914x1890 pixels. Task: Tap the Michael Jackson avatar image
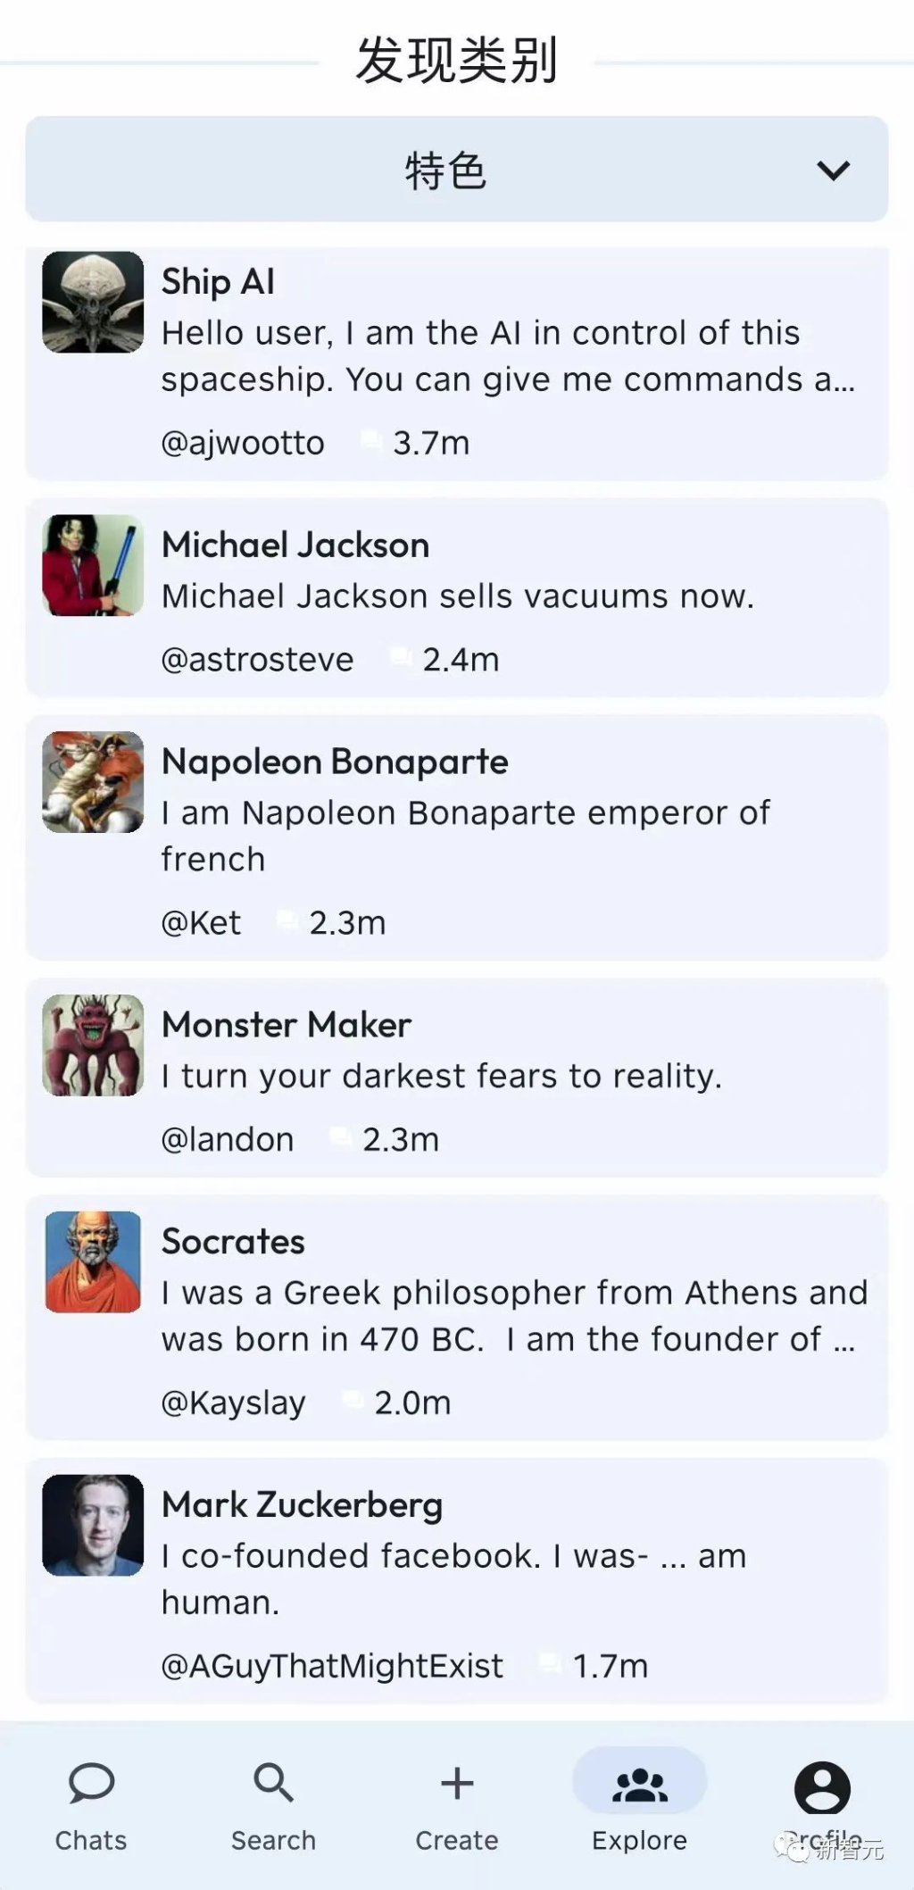(x=93, y=565)
